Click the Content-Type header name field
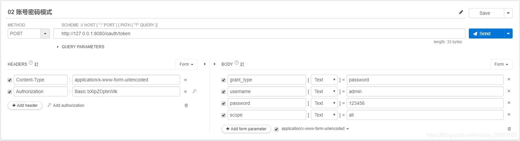The width and height of the screenshot is (520, 141). (40, 80)
